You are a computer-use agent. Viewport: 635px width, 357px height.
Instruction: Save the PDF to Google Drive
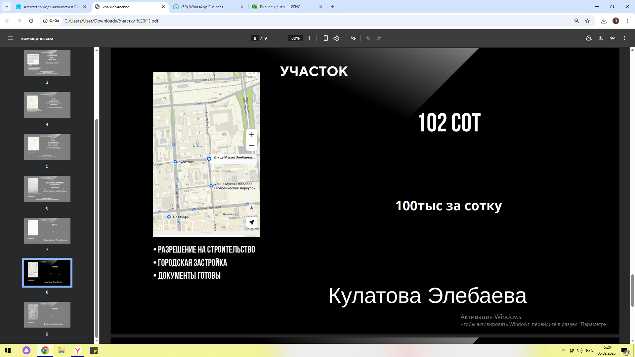[x=589, y=38]
